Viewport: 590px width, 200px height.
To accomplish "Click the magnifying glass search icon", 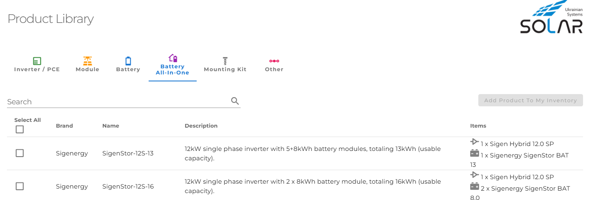I will (x=235, y=101).
